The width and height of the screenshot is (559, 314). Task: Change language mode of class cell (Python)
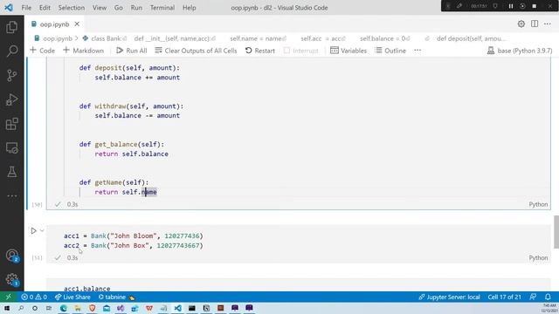(x=538, y=204)
